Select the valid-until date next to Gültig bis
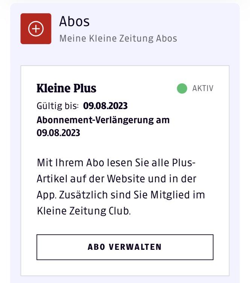250x283 pixels. pyautogui.click(x=105, y=106)
